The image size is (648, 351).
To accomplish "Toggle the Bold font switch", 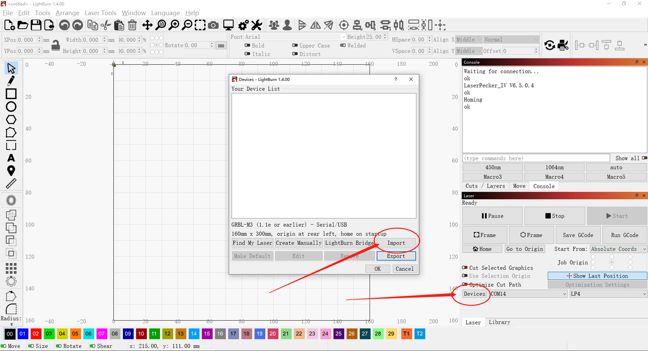I will [x=248, y=46].
